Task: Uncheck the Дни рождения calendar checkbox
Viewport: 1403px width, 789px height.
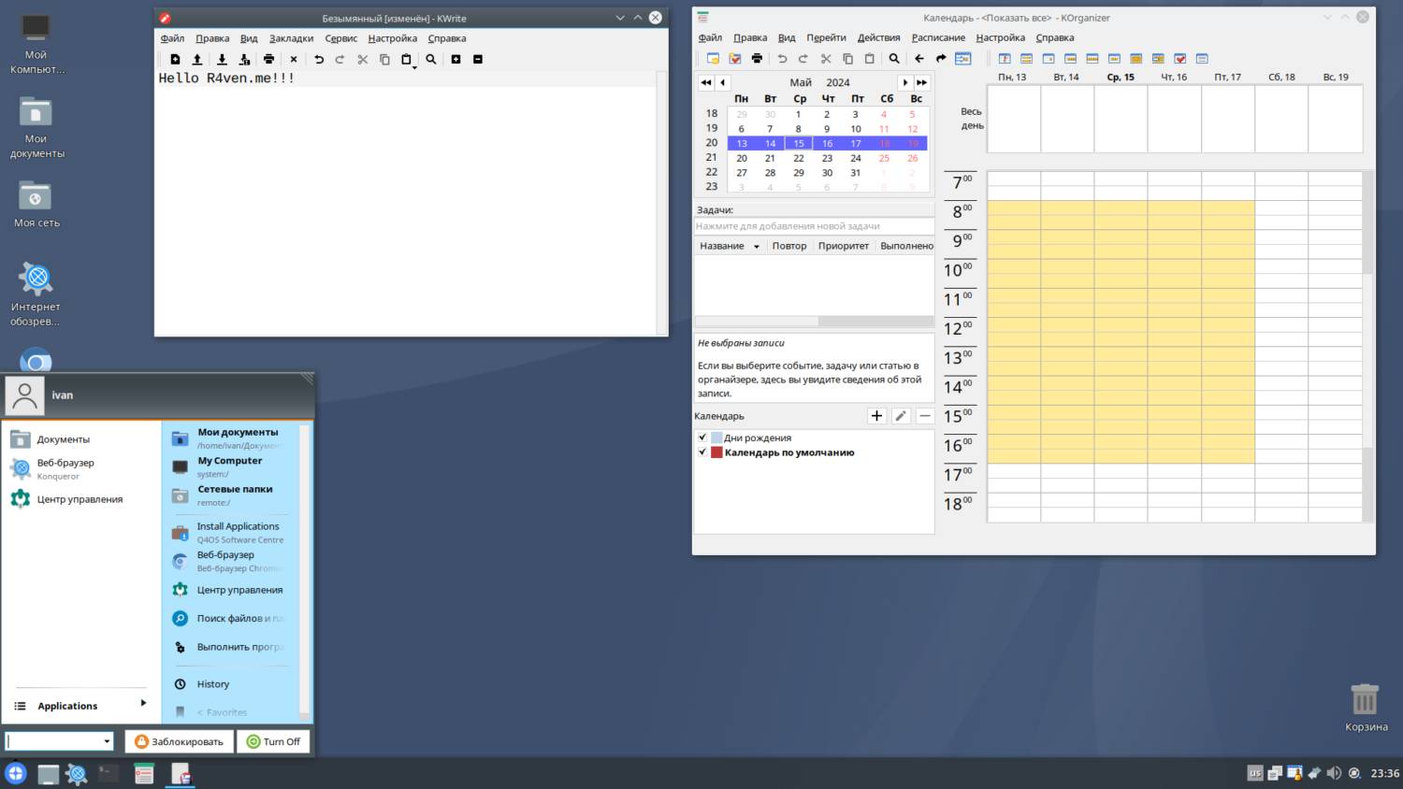Action: [702, 438]
